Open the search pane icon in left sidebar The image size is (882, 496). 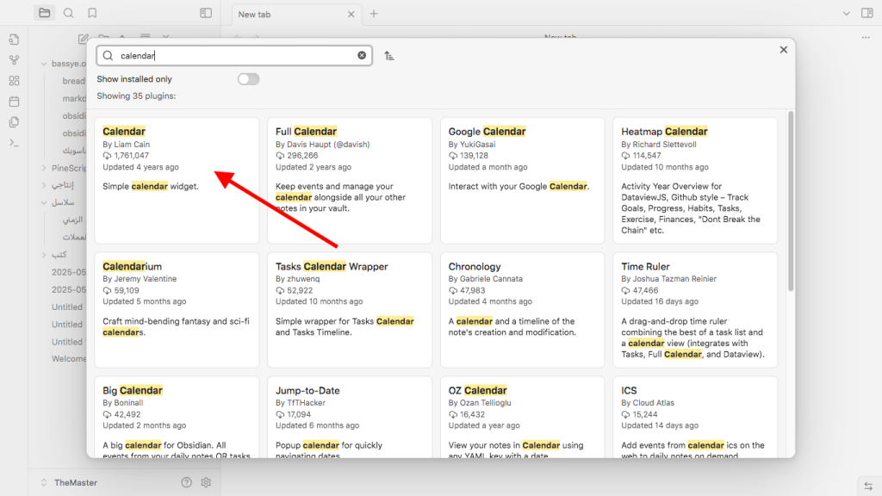click(x=69, y=13)
